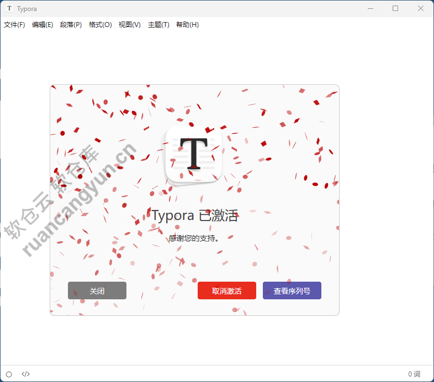Open the 帮助(H) menu

(x=187, y=25)
